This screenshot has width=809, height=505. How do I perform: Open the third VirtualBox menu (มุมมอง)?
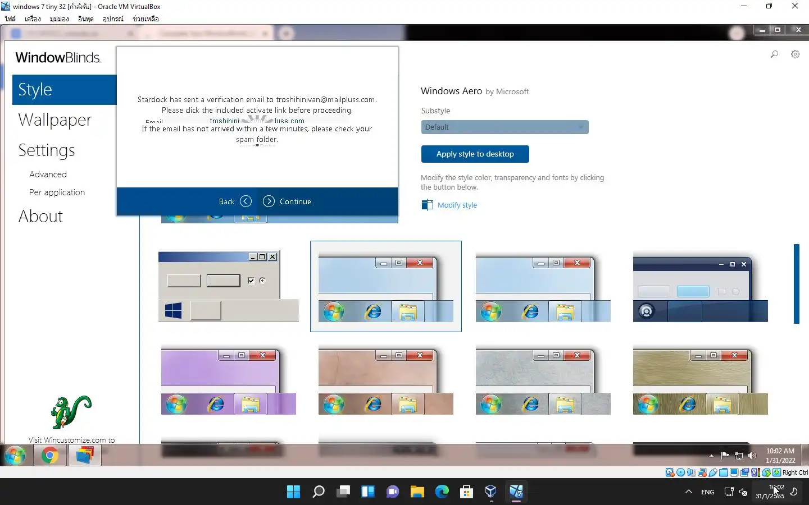59,19
